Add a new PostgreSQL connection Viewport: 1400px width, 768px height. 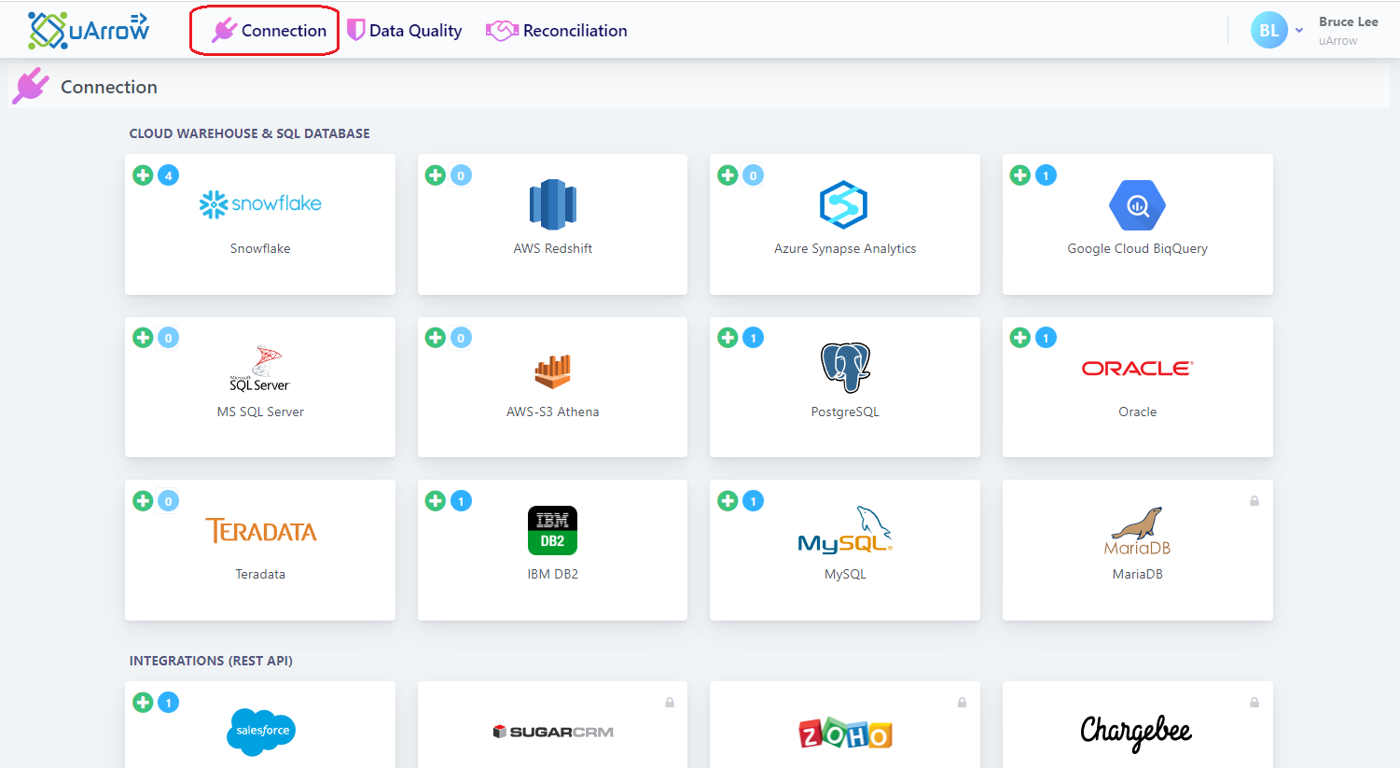[x=728, y=338]
